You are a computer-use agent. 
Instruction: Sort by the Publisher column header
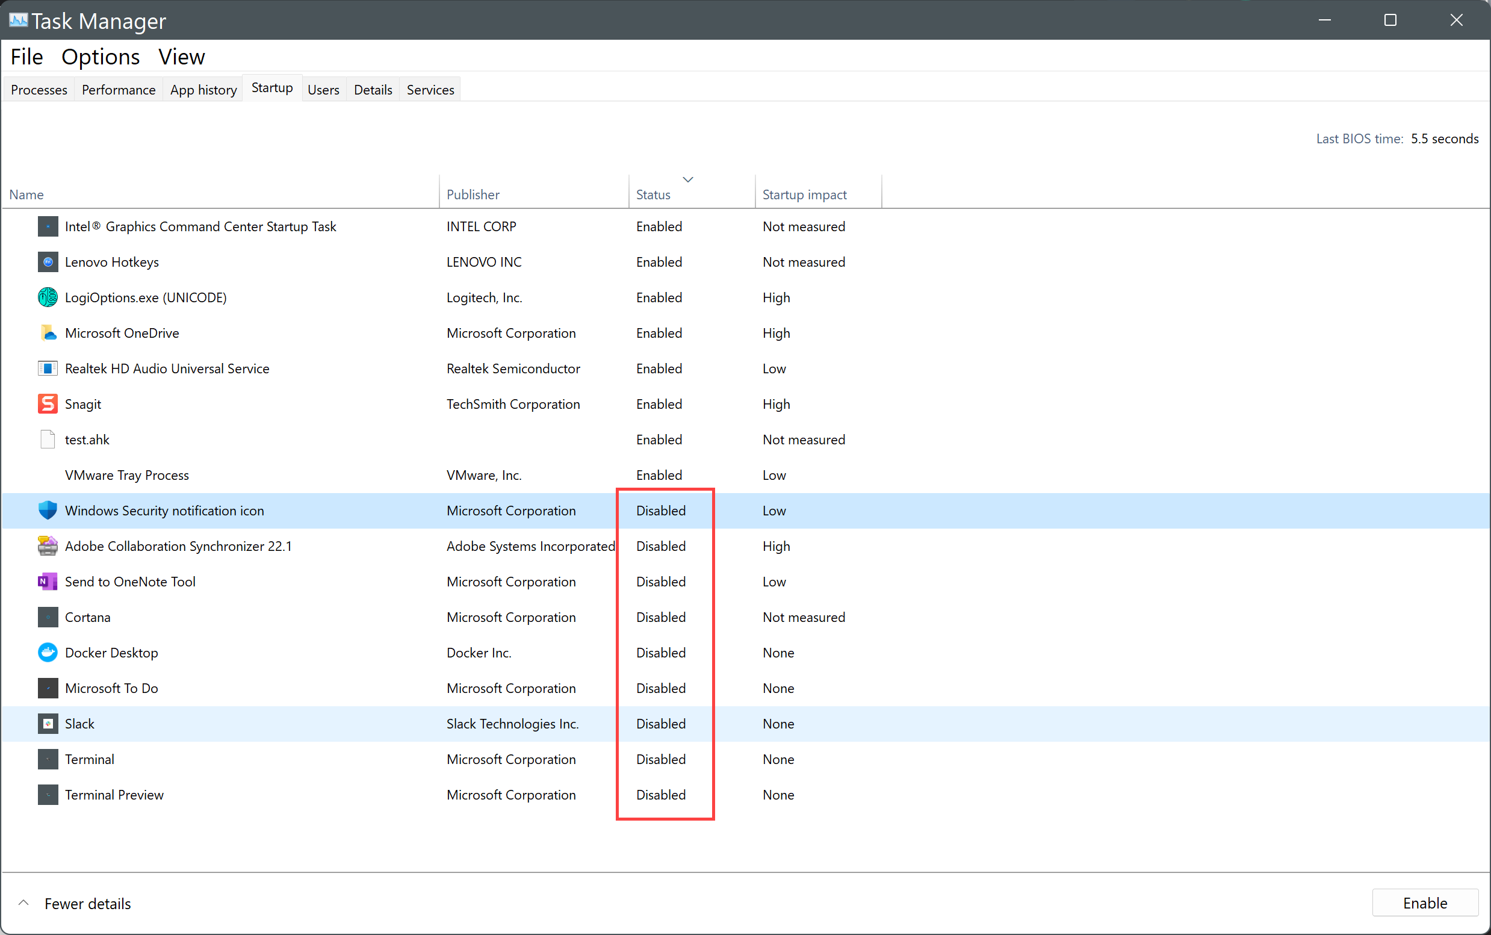473,195
